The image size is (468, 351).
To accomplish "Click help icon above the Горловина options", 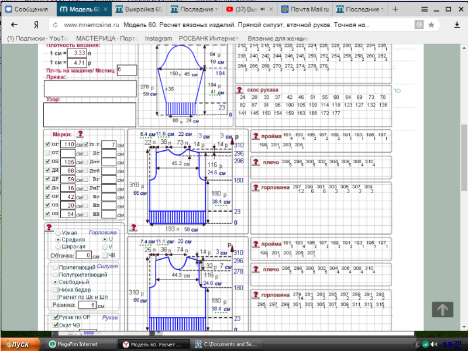I will (49, 227).
